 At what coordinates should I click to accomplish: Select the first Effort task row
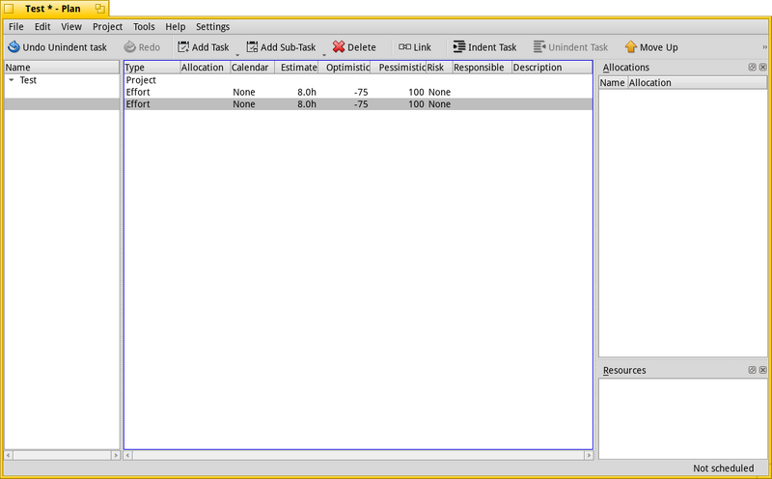point(358,92)
